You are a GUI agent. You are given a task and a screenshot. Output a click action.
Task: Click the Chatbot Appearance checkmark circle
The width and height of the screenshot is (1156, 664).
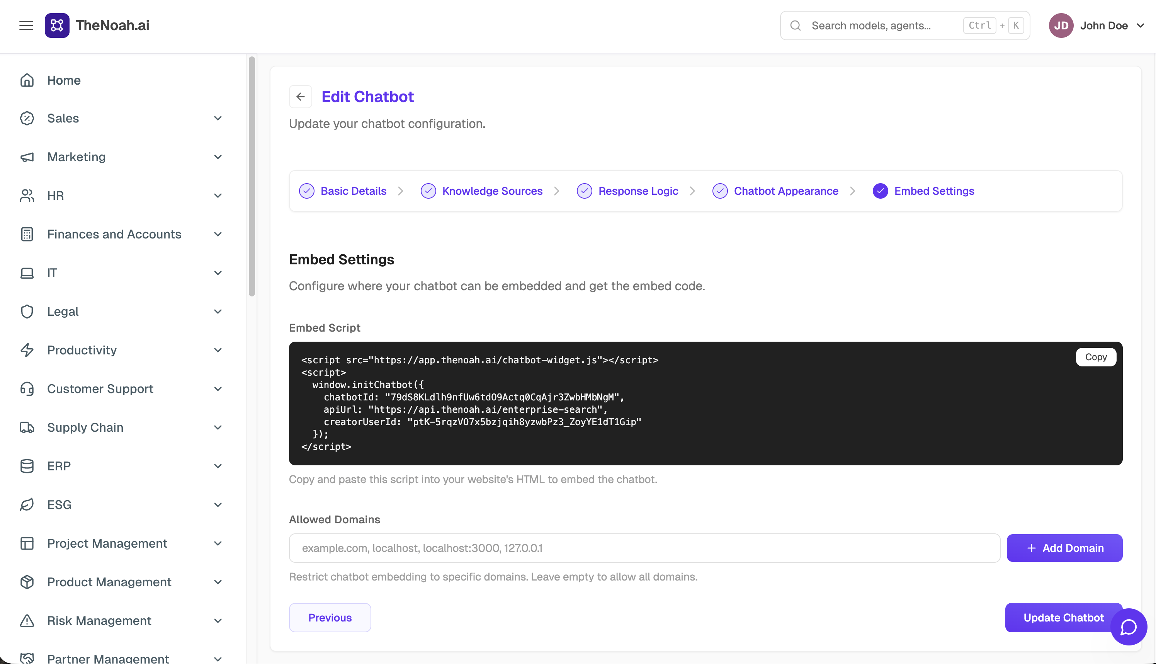click(720, 191)
